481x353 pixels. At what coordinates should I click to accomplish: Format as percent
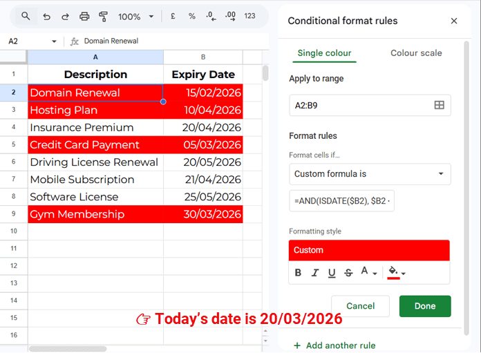click(x=191, y=17)
